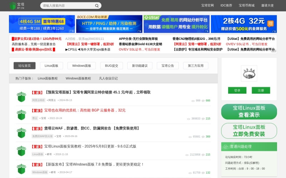Click the icon beside 普通问题处理 header
The image size is (286, 178).
[x=226, y=147]
